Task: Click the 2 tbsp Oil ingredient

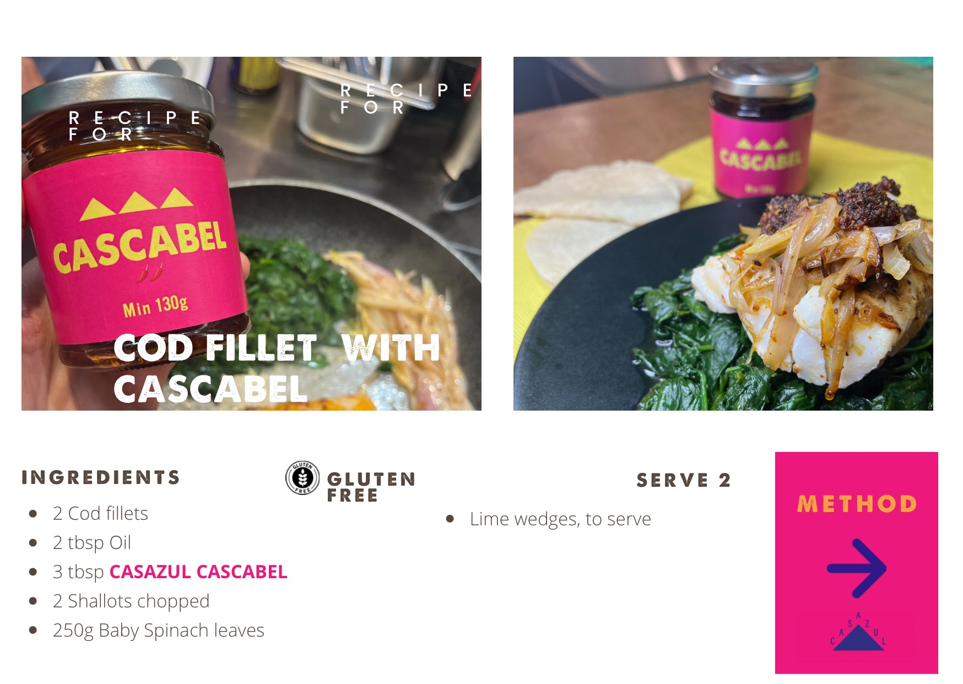Action: 92,542
